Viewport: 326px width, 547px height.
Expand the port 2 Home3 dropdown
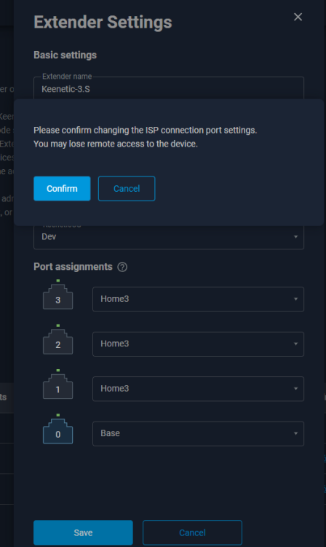pos(198,344)
